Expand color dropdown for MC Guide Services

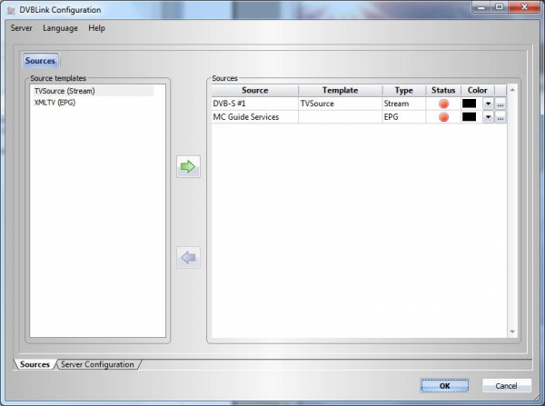tap(488, 117)
